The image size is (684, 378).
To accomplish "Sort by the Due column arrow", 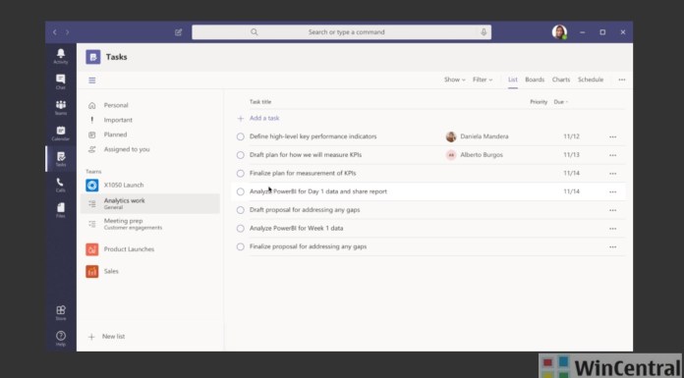I will (x=567, y=102).
